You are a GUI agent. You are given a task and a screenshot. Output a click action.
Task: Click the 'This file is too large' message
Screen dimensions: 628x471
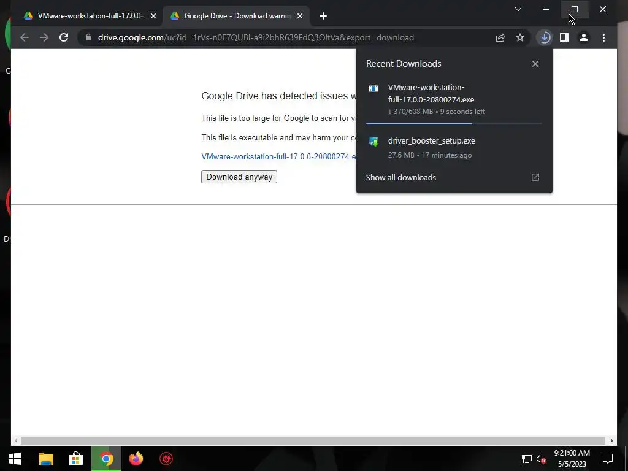[279, 118]
